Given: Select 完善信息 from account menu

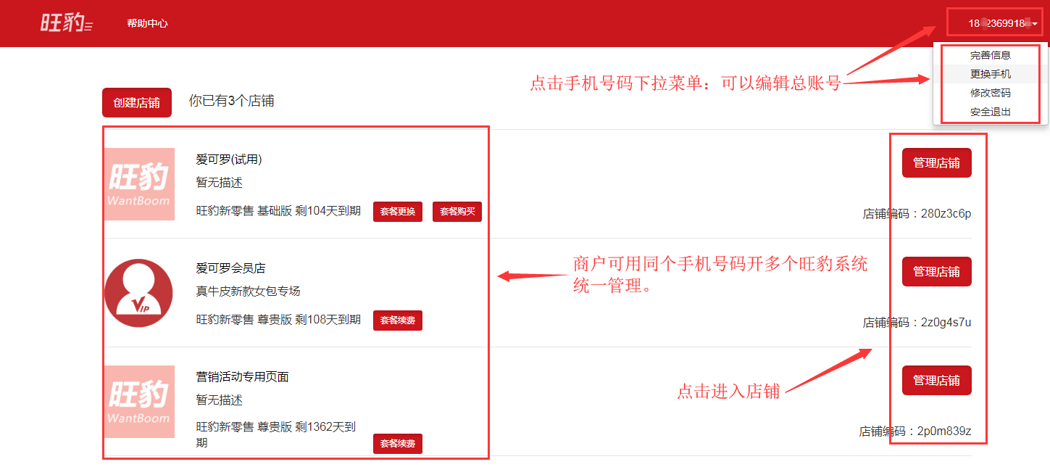Looking at the screenshot, I should tap(990, 55).
